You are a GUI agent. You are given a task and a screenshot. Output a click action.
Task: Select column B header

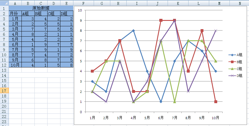pyautogui.click(x=28, y=3)
